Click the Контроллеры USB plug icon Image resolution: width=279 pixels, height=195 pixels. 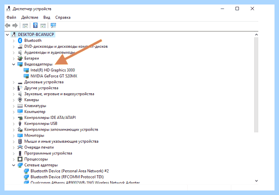pos(20,123)
